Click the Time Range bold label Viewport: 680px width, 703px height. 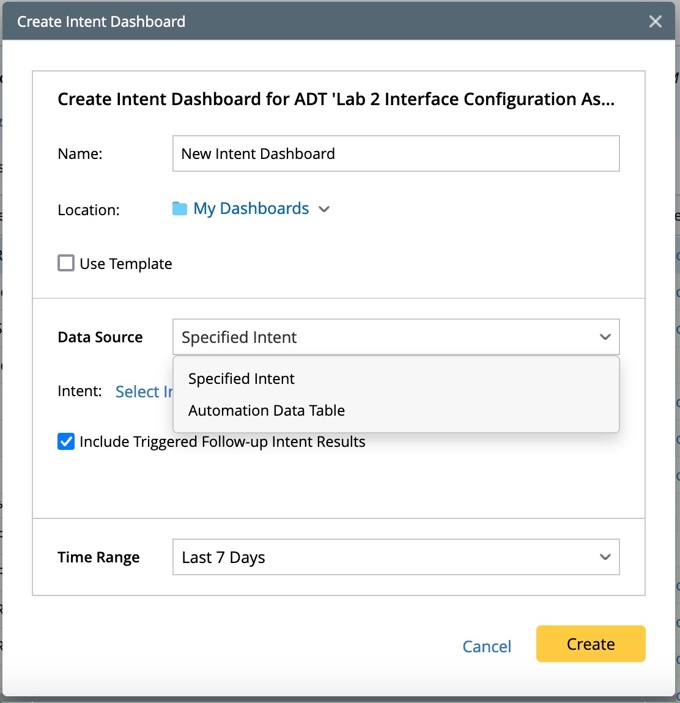click(98, 558)
